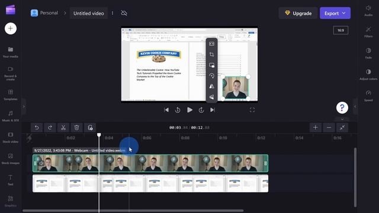
Task: Rewind five seconds
Action: tap(178, 110)
